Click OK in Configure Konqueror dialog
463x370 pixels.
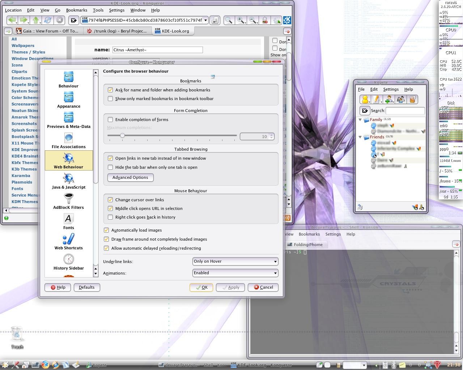(201, 287)
